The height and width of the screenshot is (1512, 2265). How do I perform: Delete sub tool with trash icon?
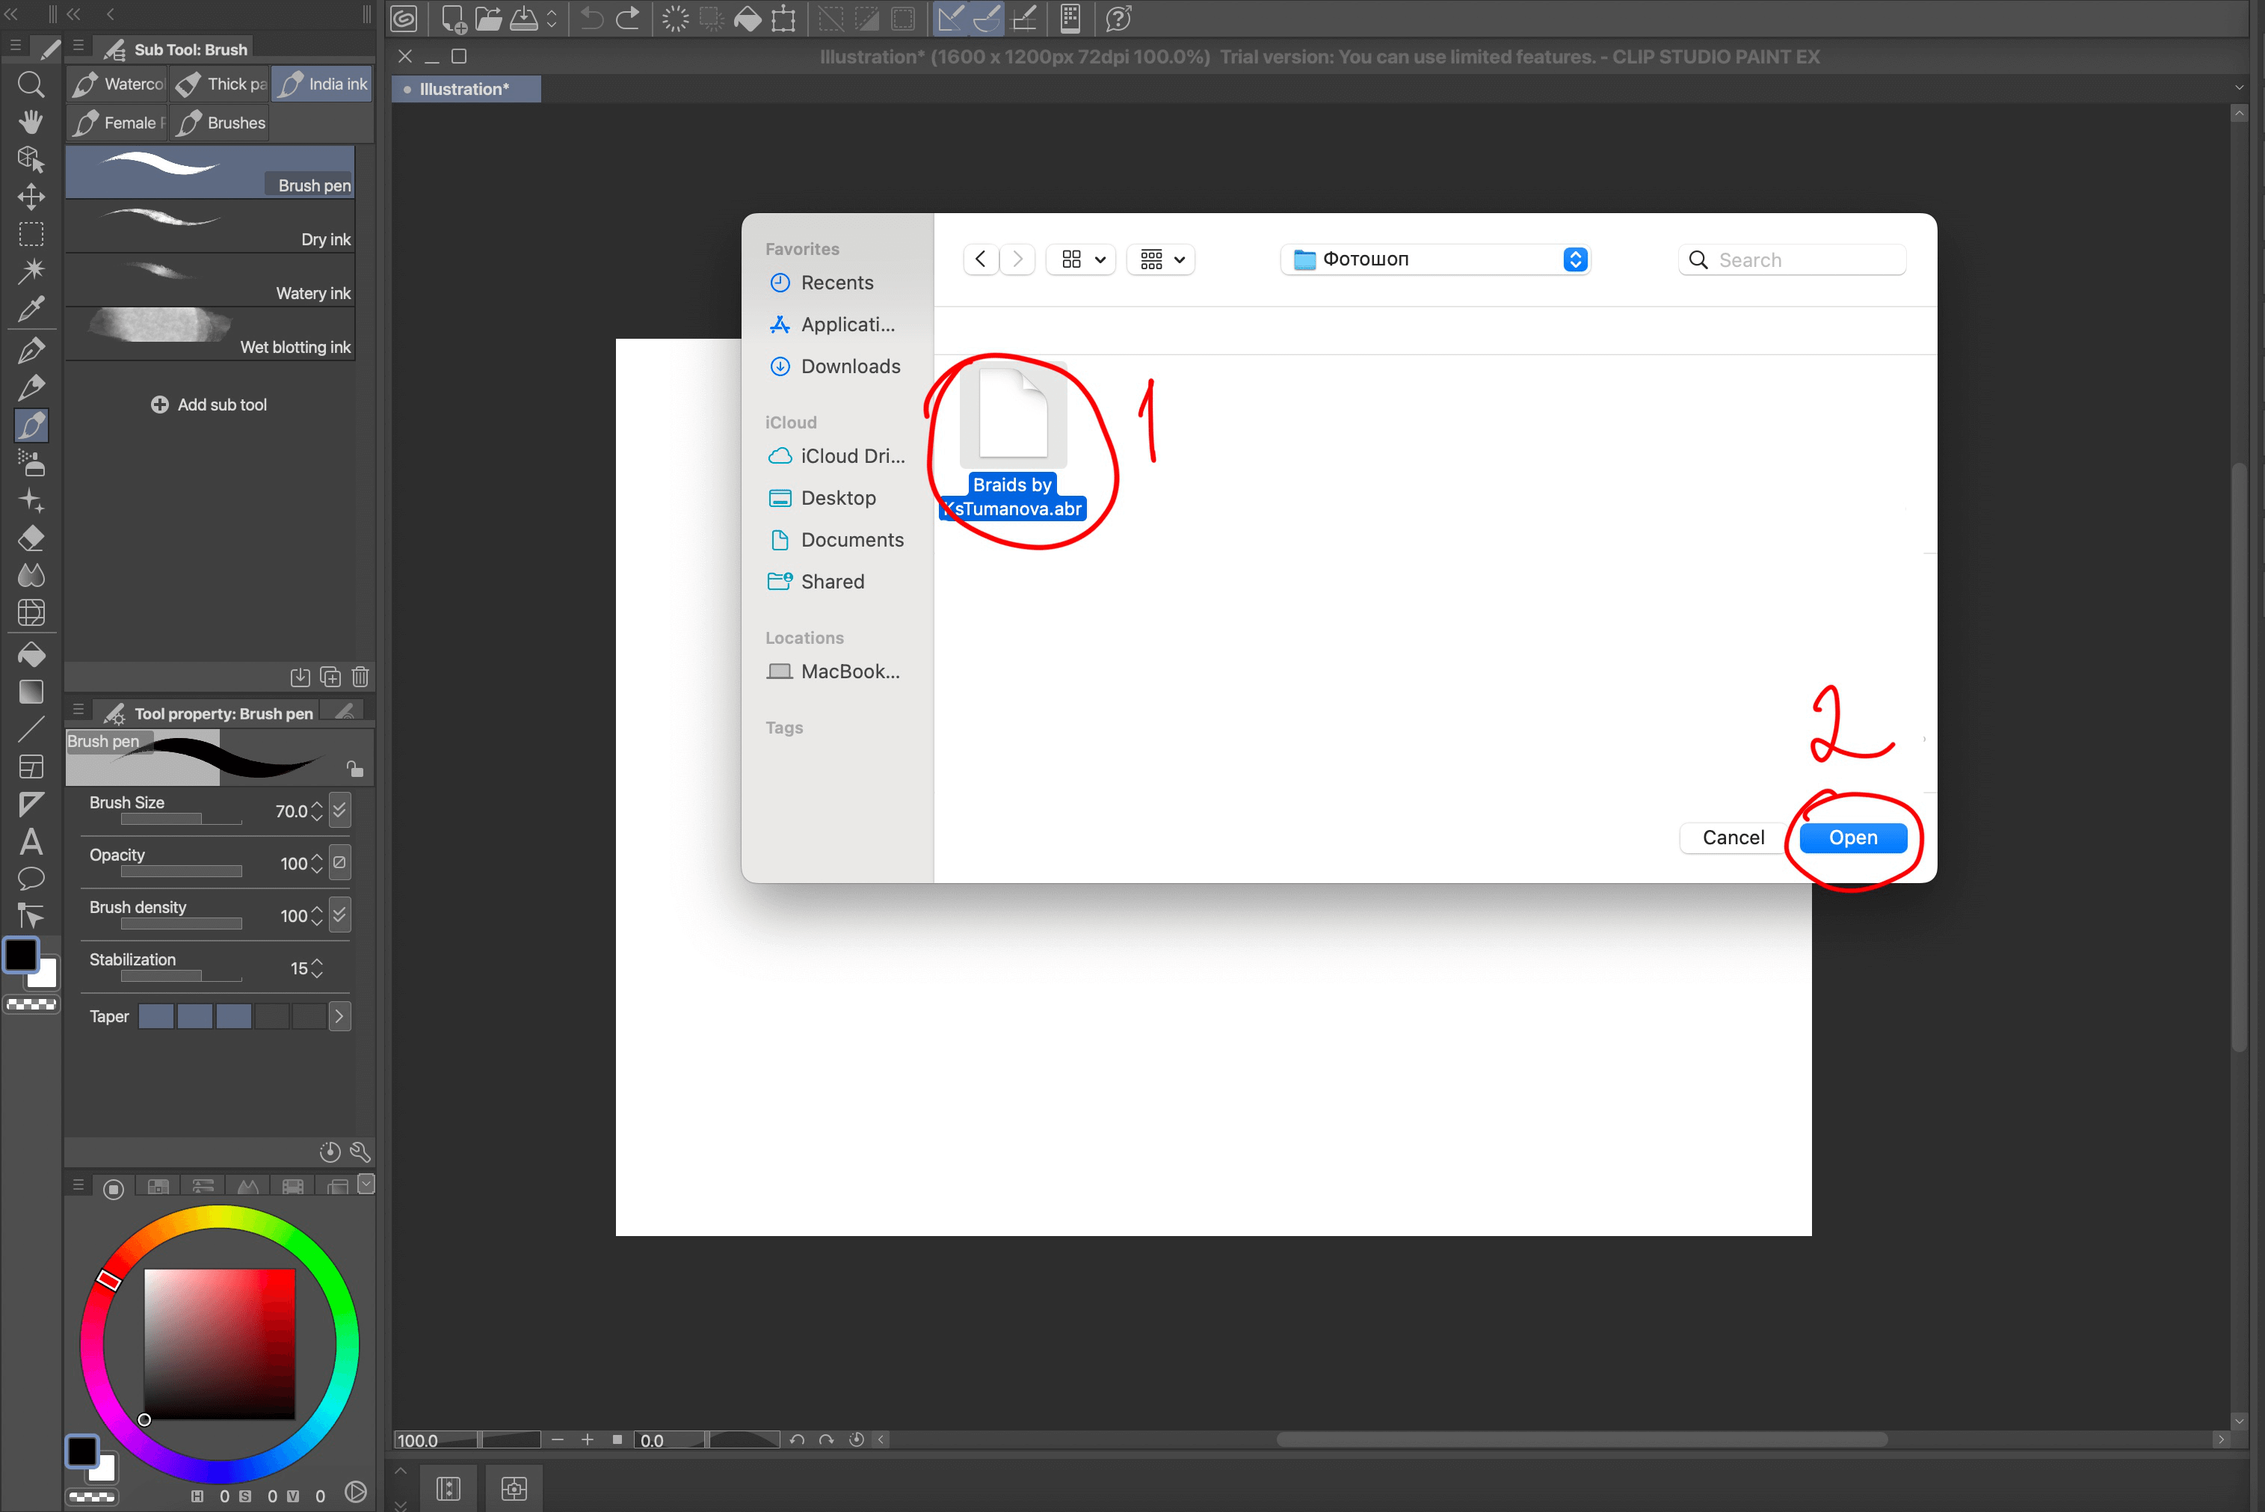click(360, 677)
